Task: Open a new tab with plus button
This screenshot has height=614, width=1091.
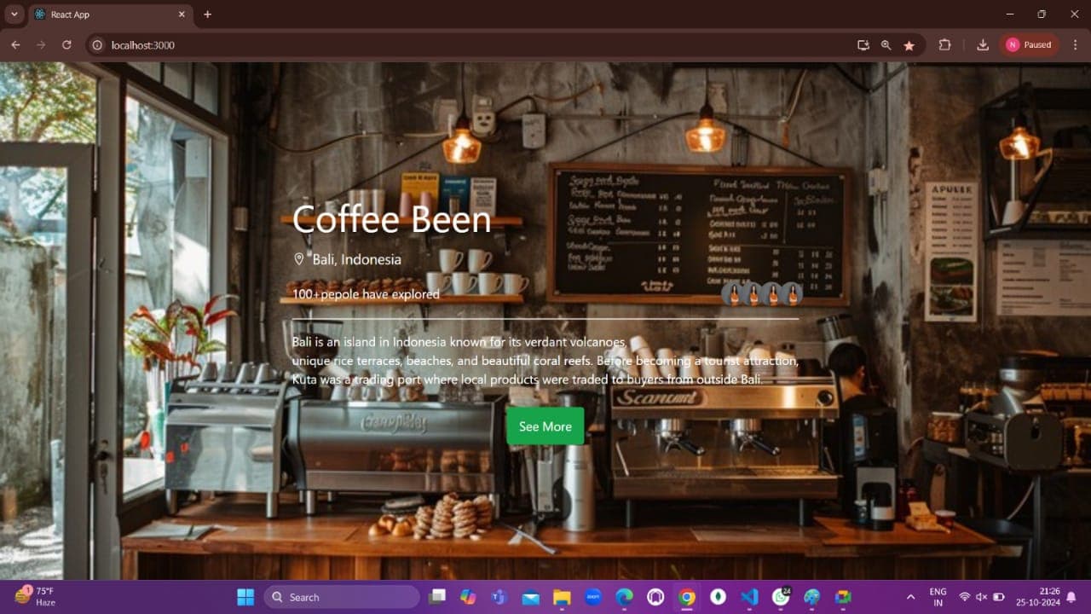Action: pos(207,14)
